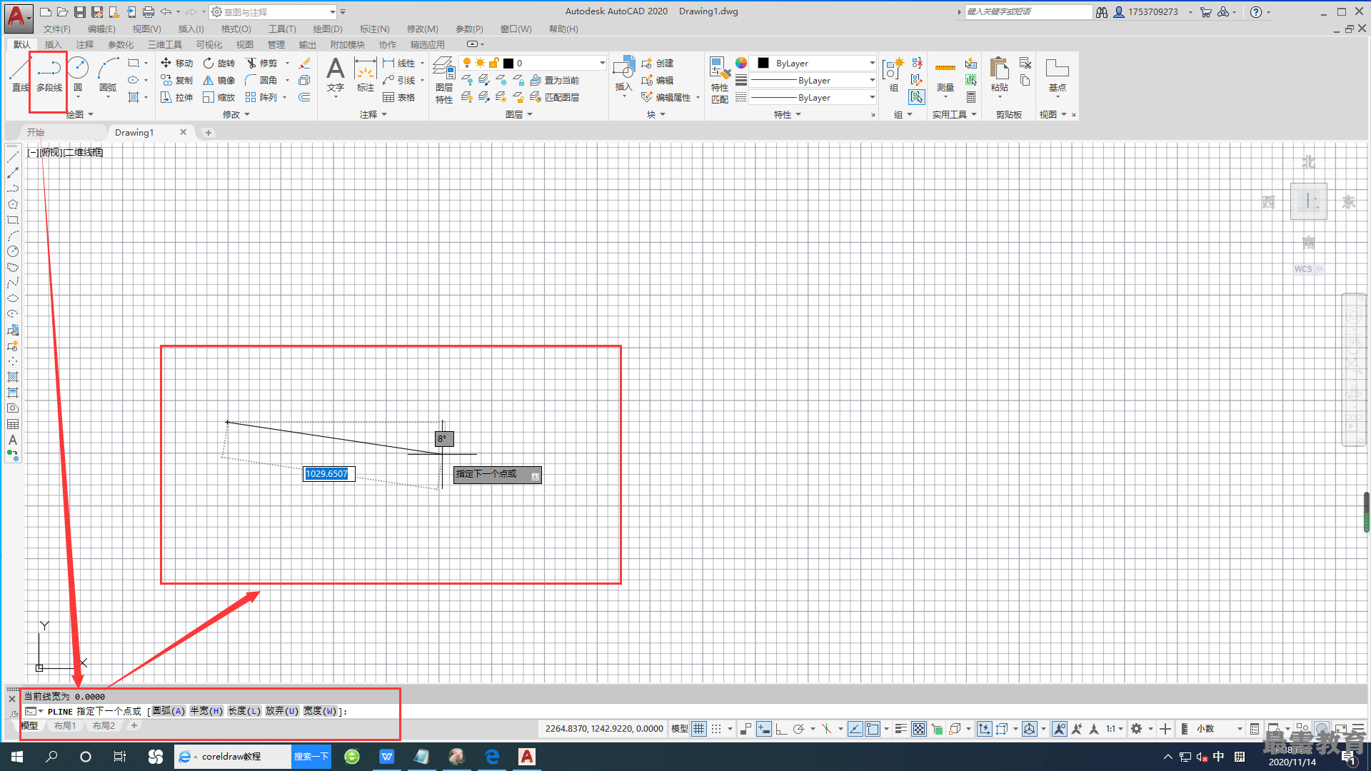The width and height of the screenshot is (1371, 771).
Task: Click the Array (阵列) tool
Action: pos(261,97)
